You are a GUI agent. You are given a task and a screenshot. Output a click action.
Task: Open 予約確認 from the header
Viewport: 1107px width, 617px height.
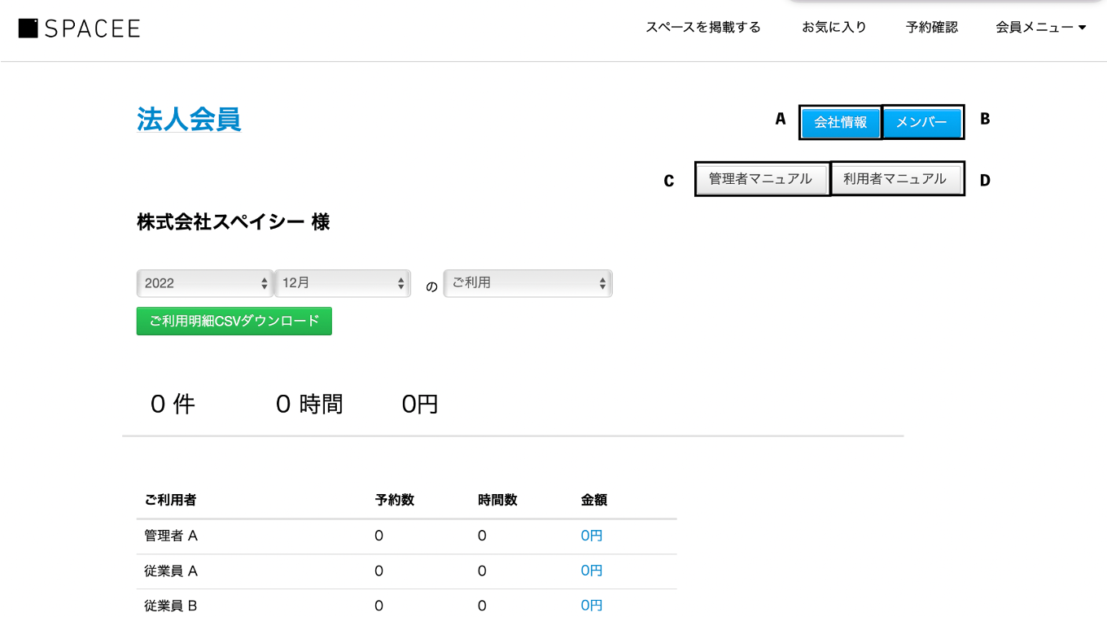[932, 28]
